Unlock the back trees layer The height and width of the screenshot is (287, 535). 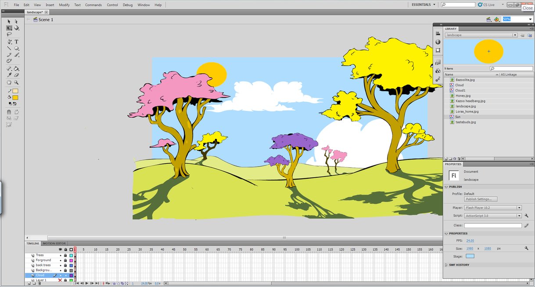point(65,266)
